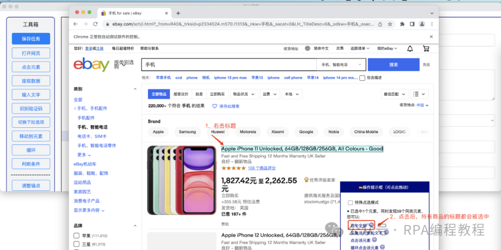Click the Apple brand chip

(x=158, y=131)
